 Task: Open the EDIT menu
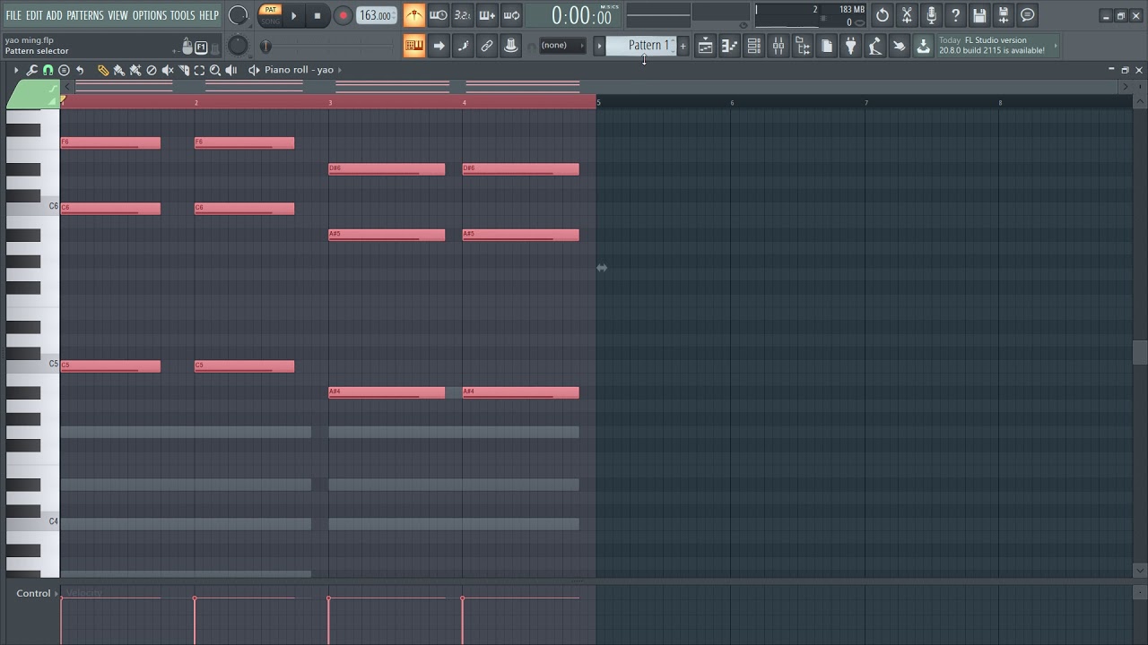click(x=34, y=15)
